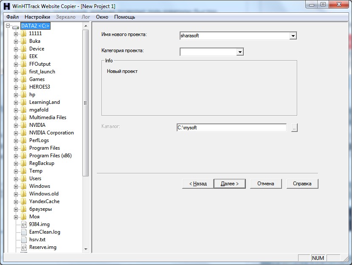
Task: Click the tree scrollbar up arrow
Action: [x=85, y=26]
